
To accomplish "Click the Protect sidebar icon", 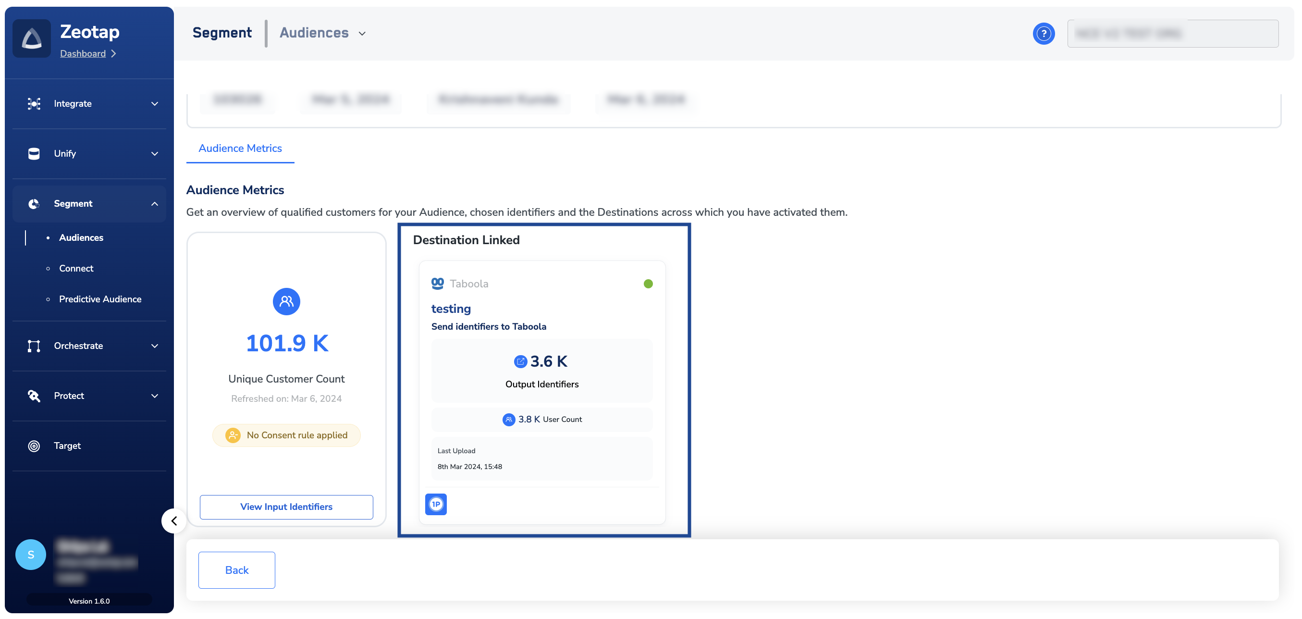I will click(x=34, y=396).
